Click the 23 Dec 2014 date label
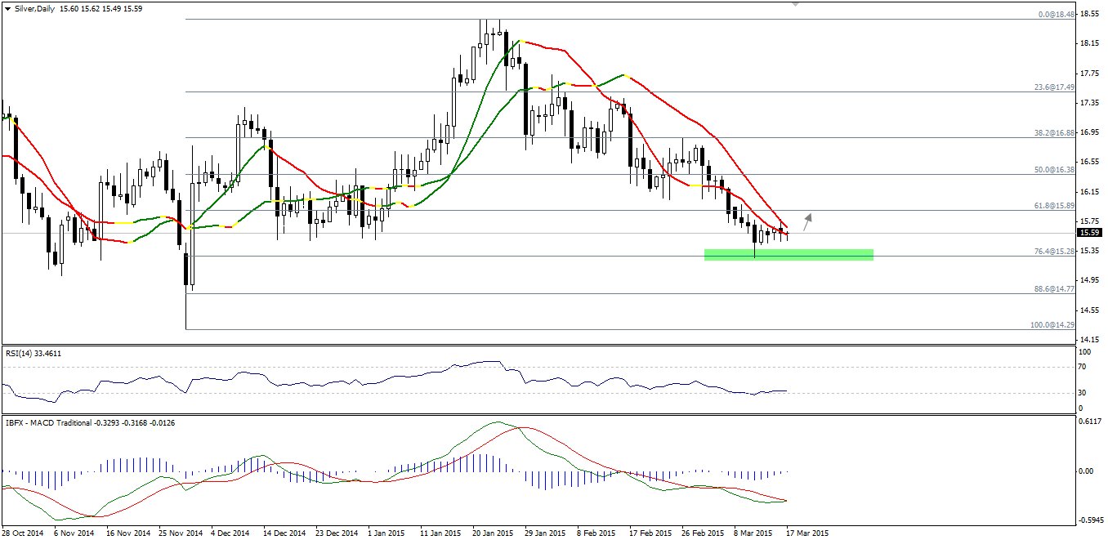The width and height of the screenshot is (1108, 540). click(337, 533)
